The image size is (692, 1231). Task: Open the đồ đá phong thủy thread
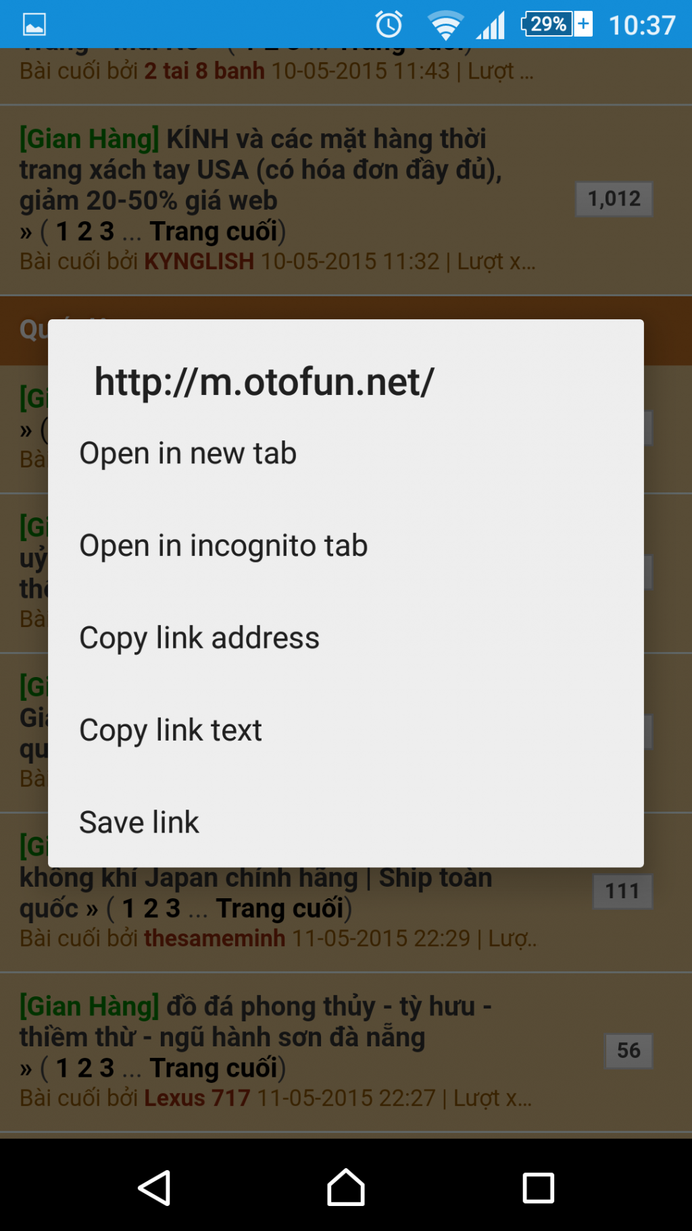(256, 1021)
